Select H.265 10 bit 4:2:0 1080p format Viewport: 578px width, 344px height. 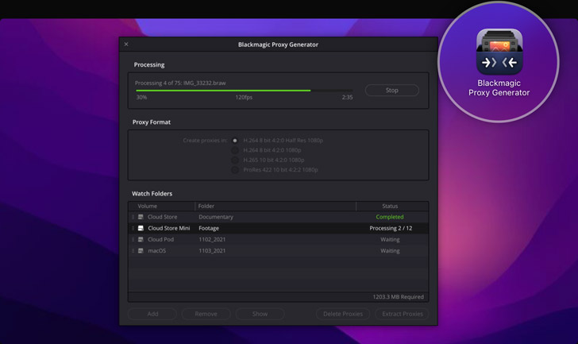coord(235,160)
